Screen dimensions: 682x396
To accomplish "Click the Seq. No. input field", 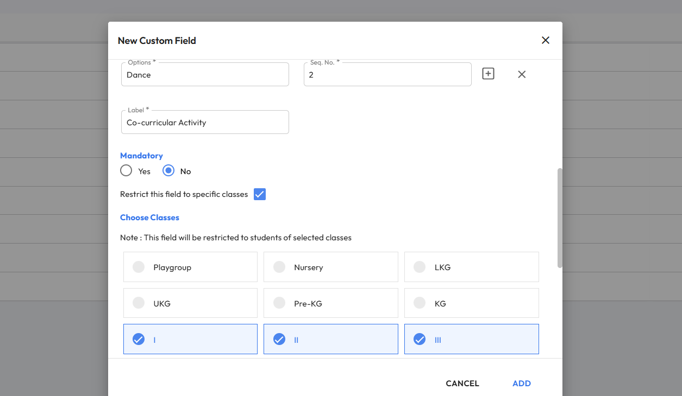I will 387,75.
